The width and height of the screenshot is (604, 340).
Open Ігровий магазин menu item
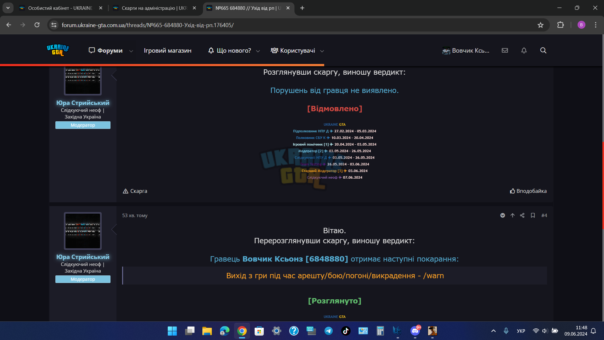pos(167,50)
